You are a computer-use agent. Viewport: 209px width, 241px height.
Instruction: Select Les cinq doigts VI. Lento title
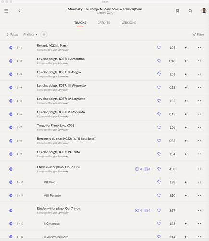tap(59, 152)
